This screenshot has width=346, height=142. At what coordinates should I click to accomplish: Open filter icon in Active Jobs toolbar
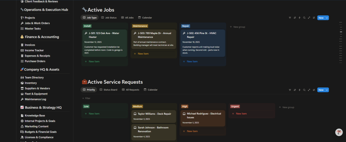pos(290,18)
